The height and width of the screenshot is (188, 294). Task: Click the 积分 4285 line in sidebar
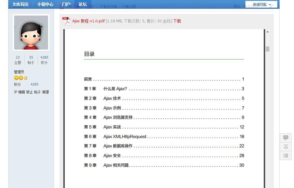coord(26,84)
